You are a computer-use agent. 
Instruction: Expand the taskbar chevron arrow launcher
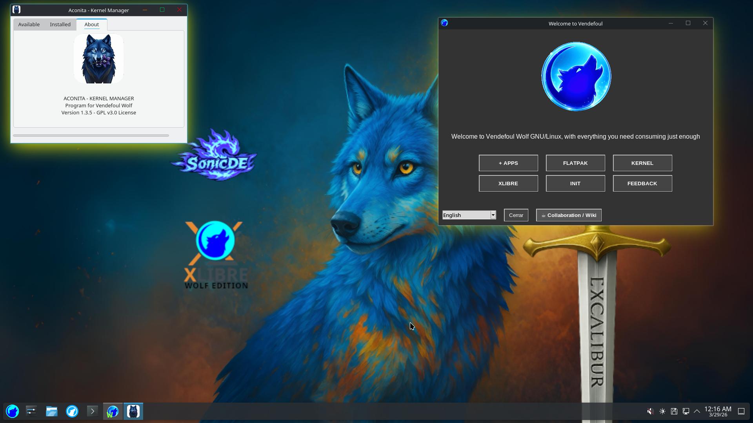(93, 411)
